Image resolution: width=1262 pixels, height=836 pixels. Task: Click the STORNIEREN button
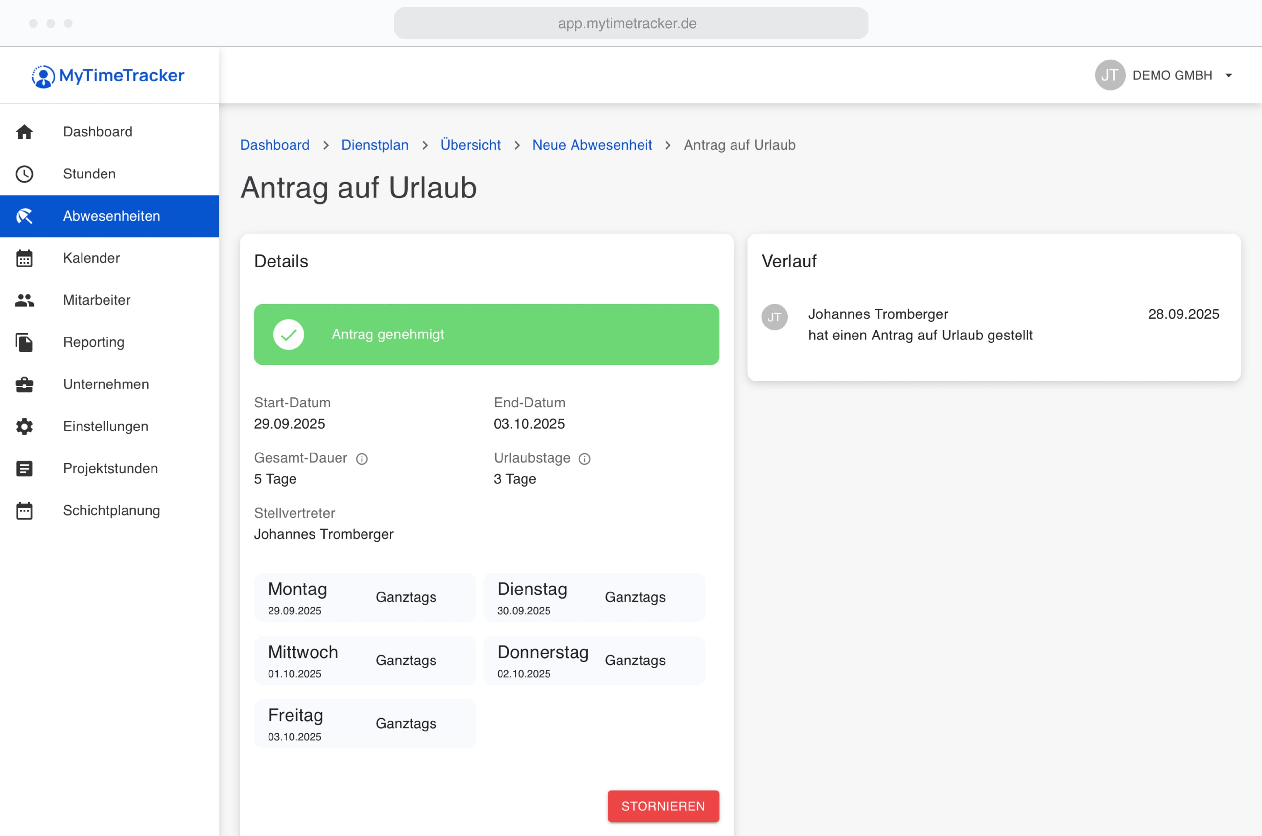(x=663, y=806)
